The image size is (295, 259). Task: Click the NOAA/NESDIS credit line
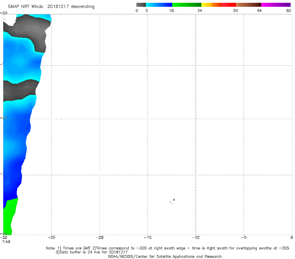point(165,256)
